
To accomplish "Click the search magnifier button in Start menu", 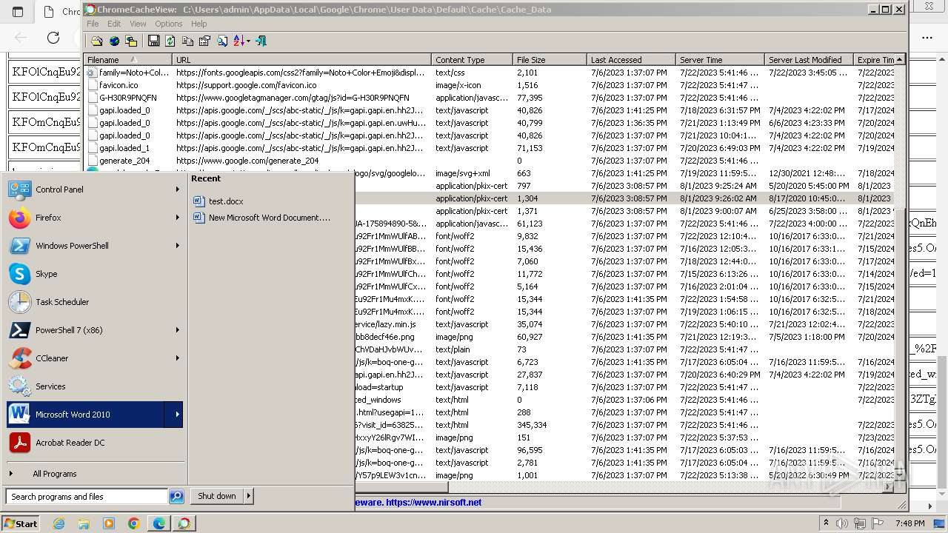I will 176,497.
